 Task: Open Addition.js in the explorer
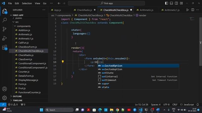click(x=24, y=30)
